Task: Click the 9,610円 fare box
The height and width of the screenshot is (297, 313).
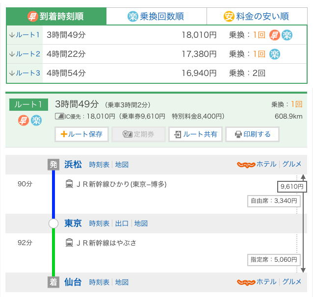Action: tap(292, 186)
